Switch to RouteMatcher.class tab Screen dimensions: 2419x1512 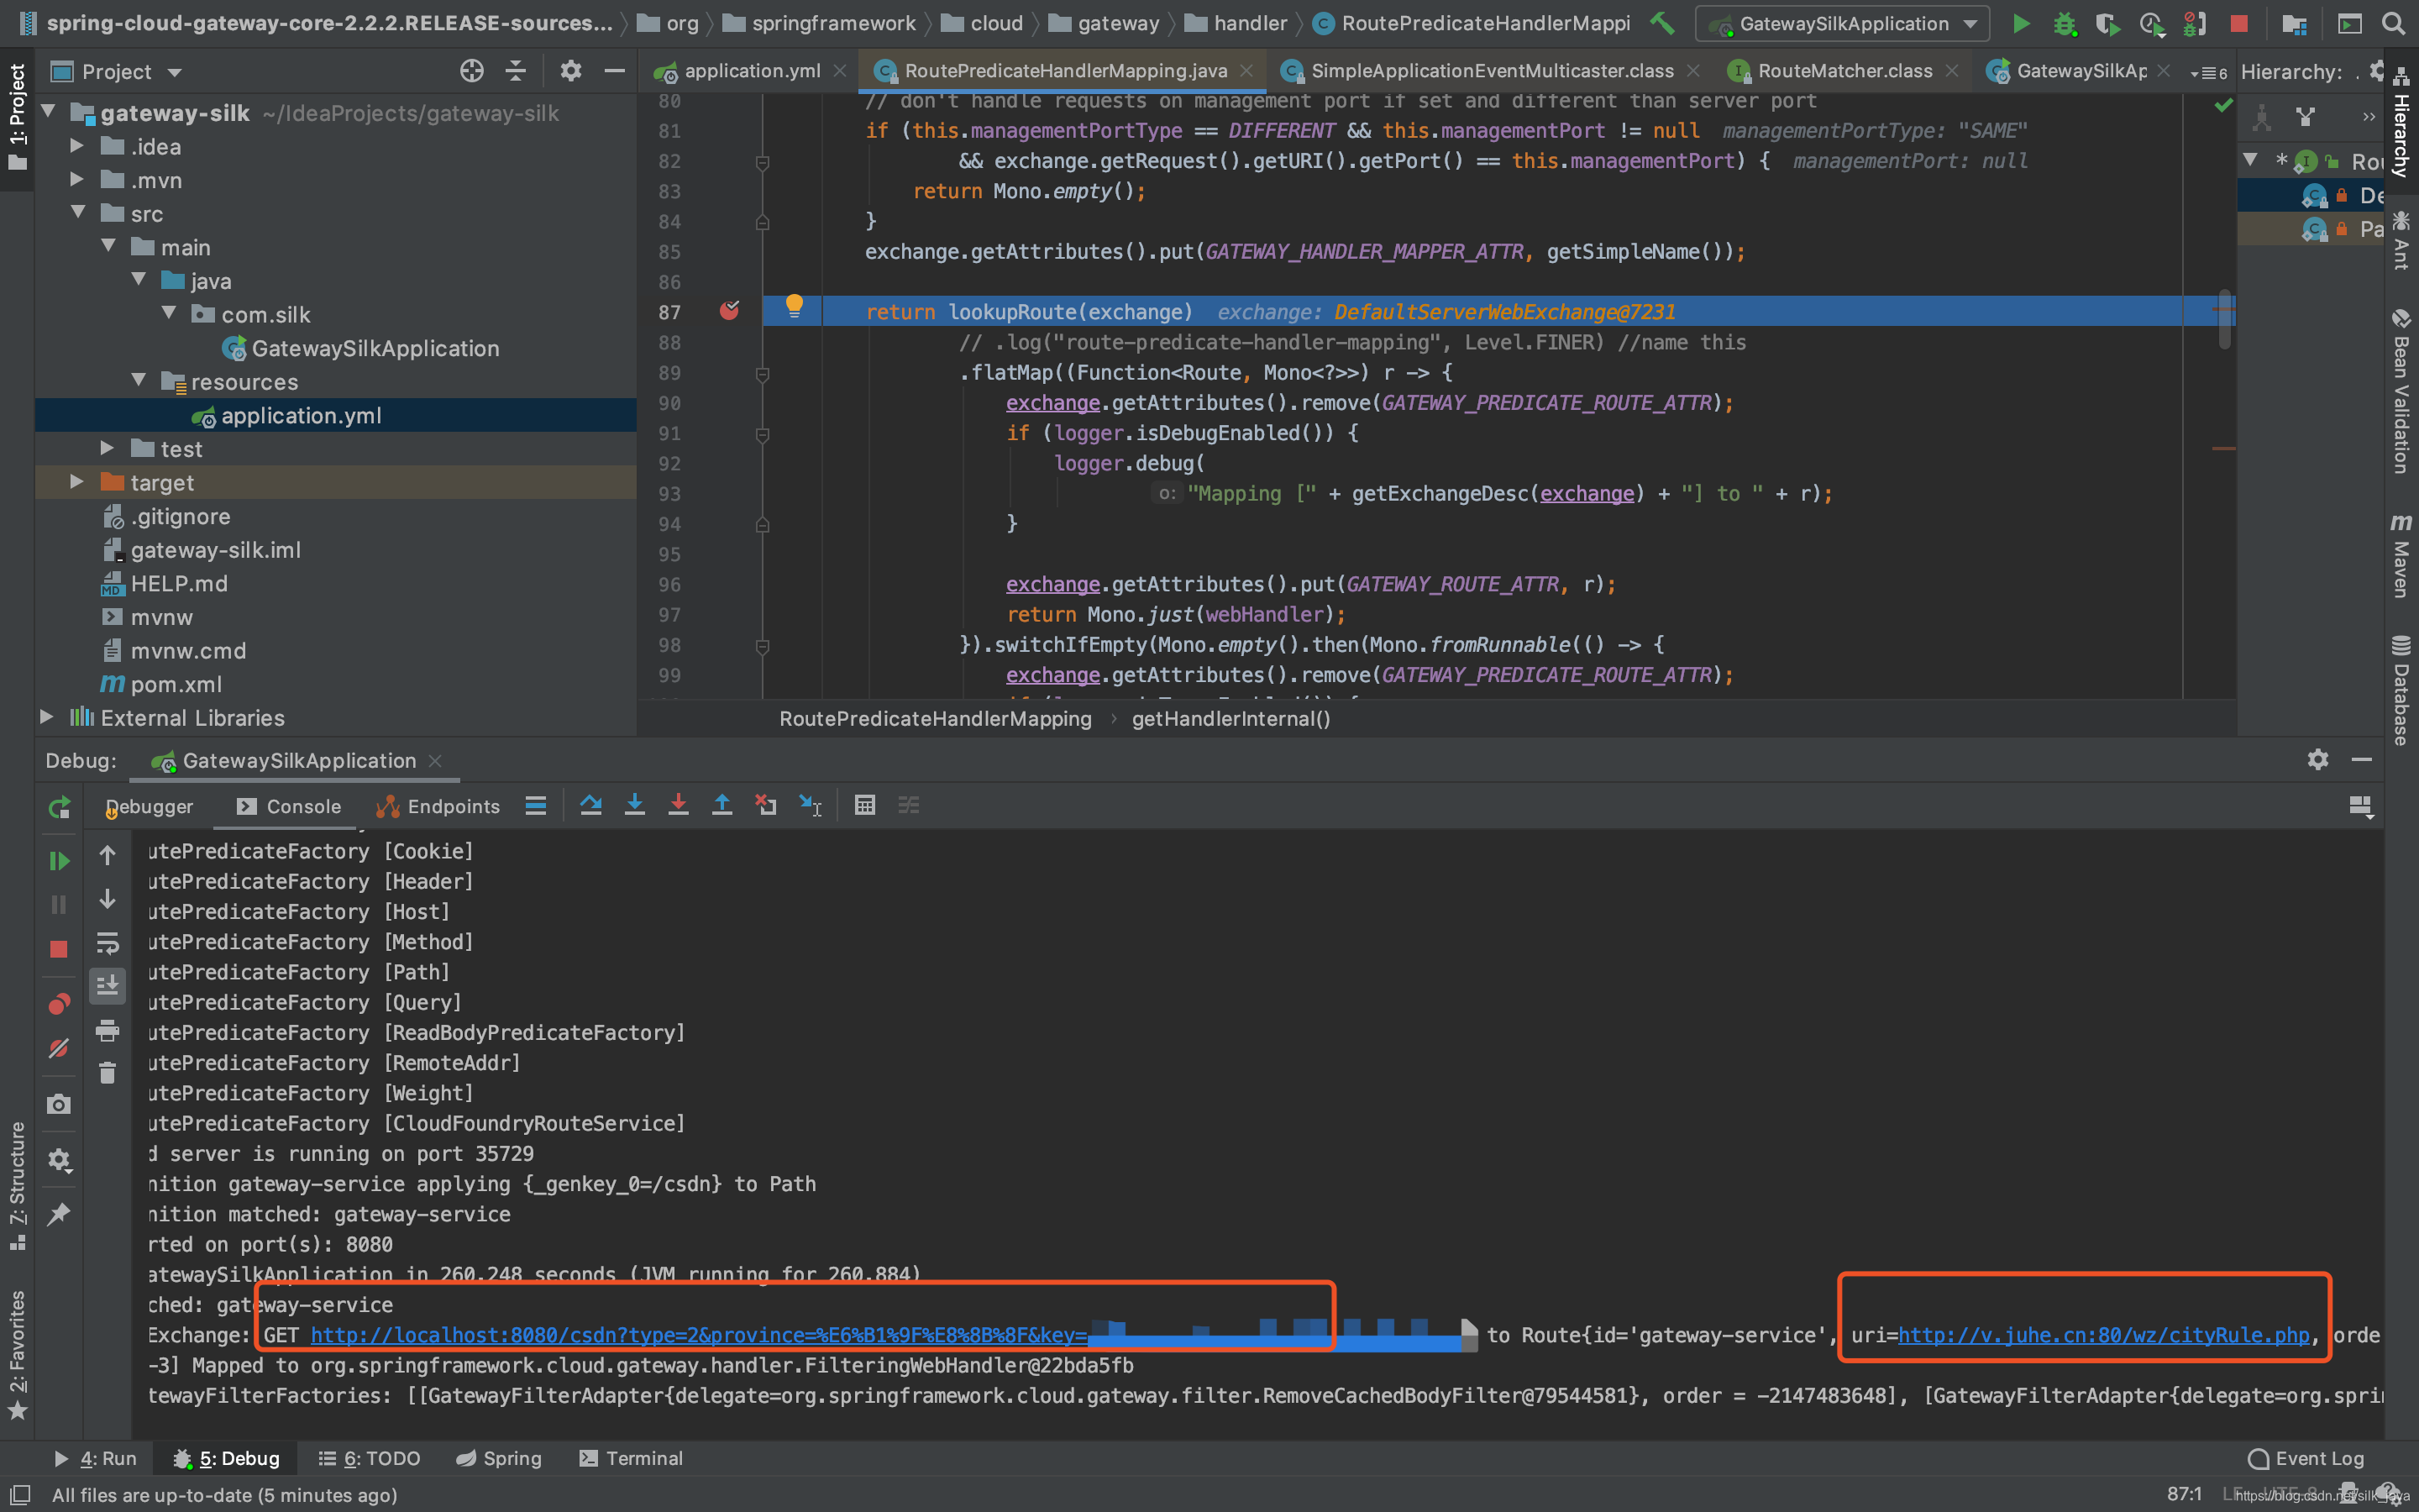coord(1844,71)
